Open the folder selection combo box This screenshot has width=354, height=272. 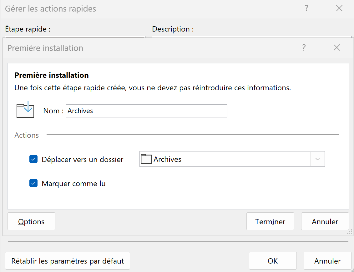[232, 159]
